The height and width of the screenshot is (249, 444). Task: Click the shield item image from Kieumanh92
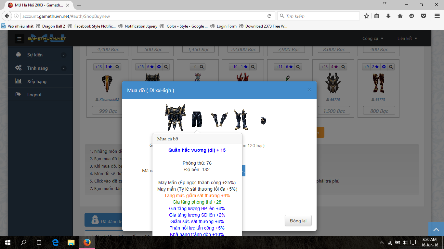pyautogui.click(x=107, y=84)
